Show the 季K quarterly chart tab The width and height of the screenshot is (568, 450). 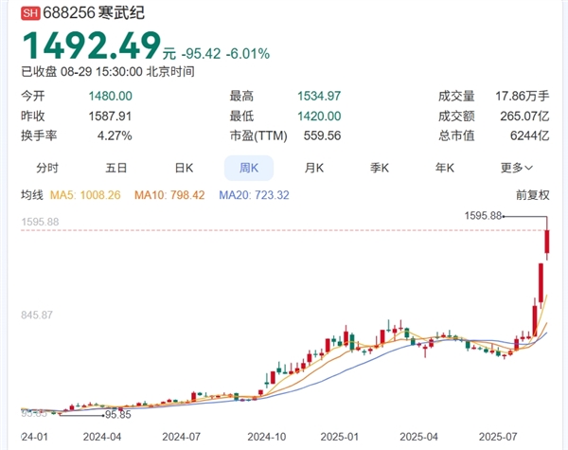point(380,168)
